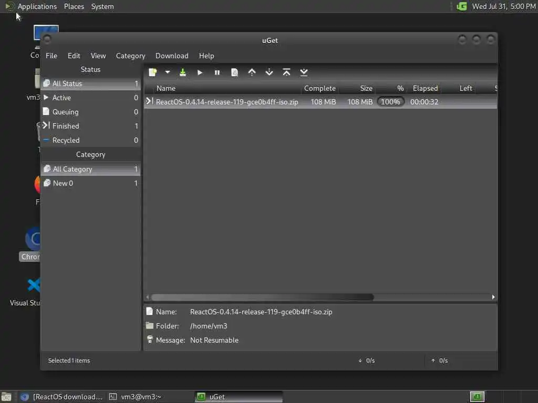Sort by the Left column header

point(465,88)
